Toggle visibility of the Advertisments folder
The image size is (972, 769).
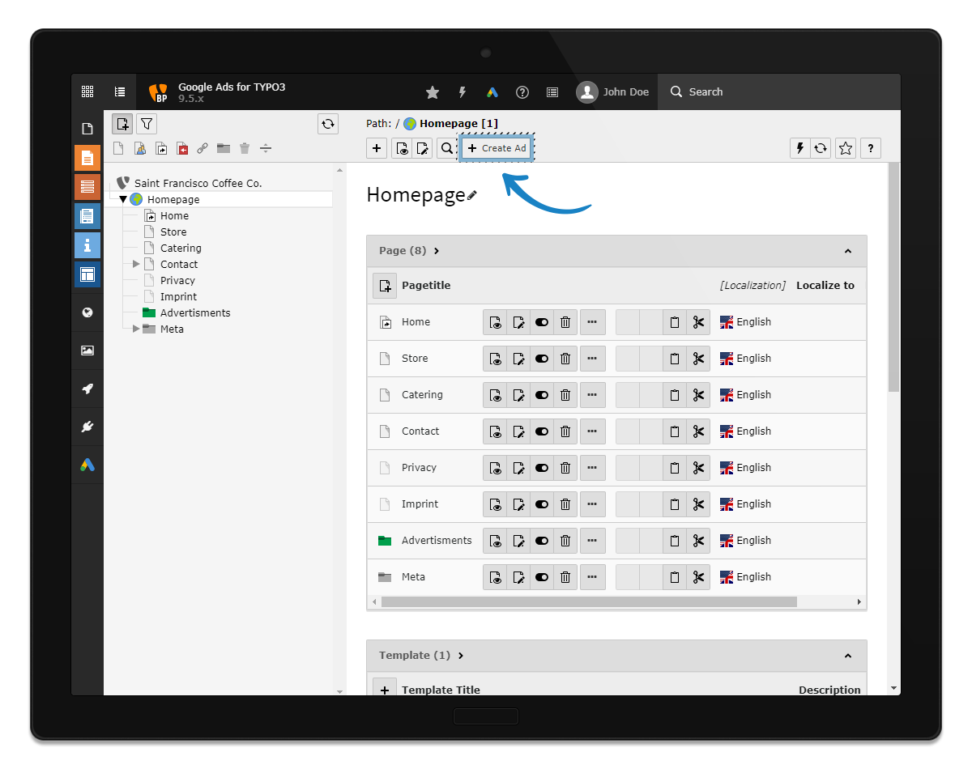[542, 541]
